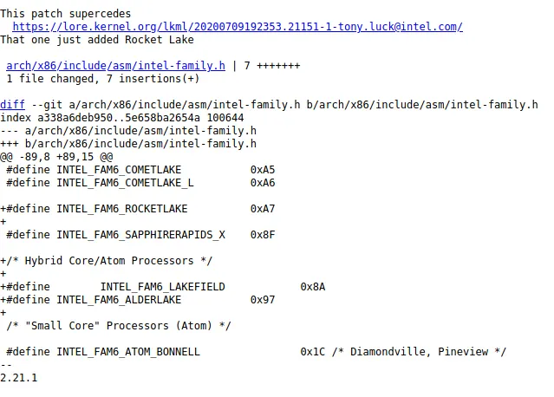This screenshot has width=554, height=397.
Task: Click the INTEL_FAM6_SAPPHIRERAPIDS_X define line
Action: [140, 235]
